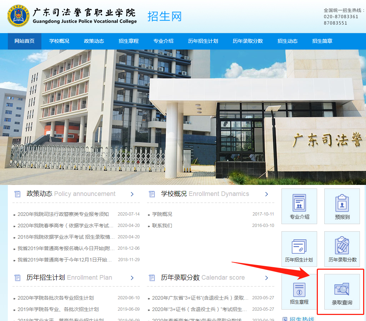Click hotline number 020-87083361
The image size is (366, 321).
(x=341, y=16)
